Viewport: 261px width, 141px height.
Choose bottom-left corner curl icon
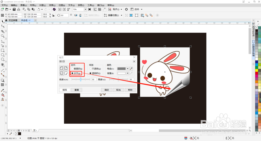[x=61, y=73]
